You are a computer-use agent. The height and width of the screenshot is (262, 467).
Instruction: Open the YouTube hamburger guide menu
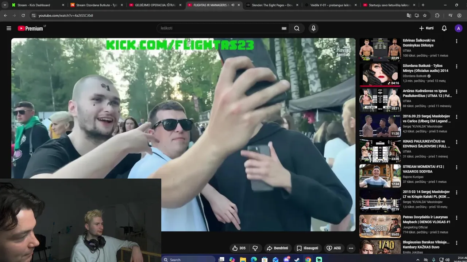click(x=9, y=28)
